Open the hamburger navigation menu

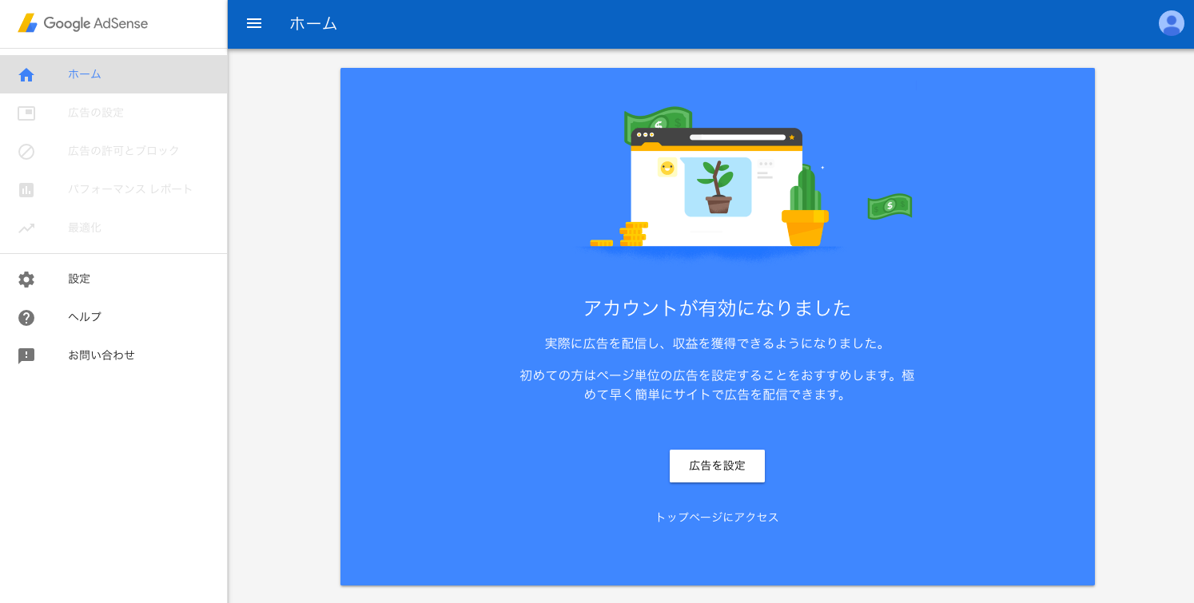254,23
